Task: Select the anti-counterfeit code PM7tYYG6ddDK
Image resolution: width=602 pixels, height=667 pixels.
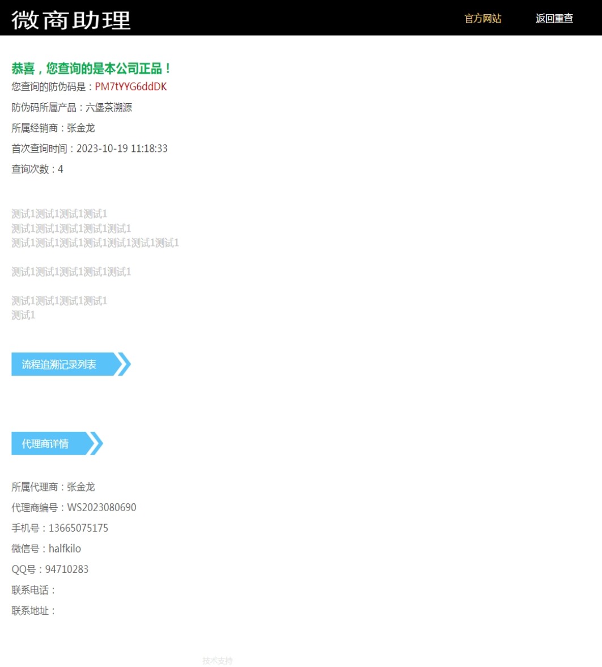Action: [x=130, y=87]
